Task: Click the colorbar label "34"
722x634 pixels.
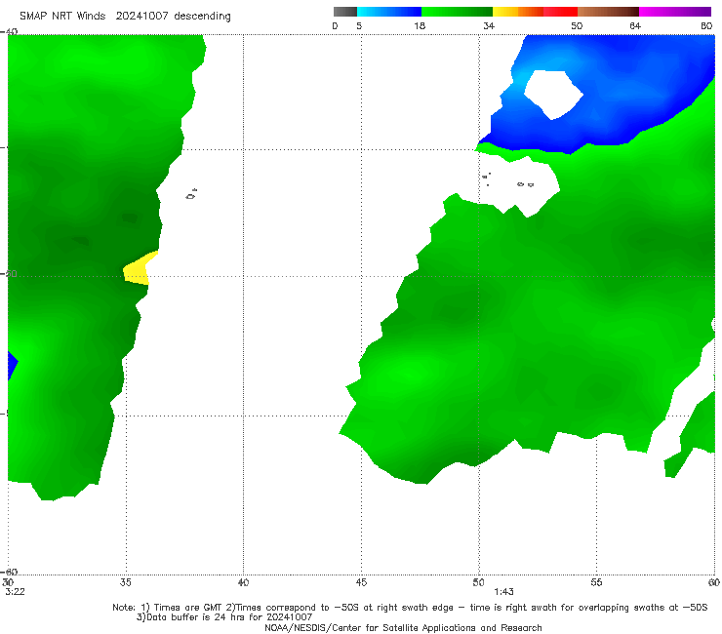Action: (x=489, y=26)
